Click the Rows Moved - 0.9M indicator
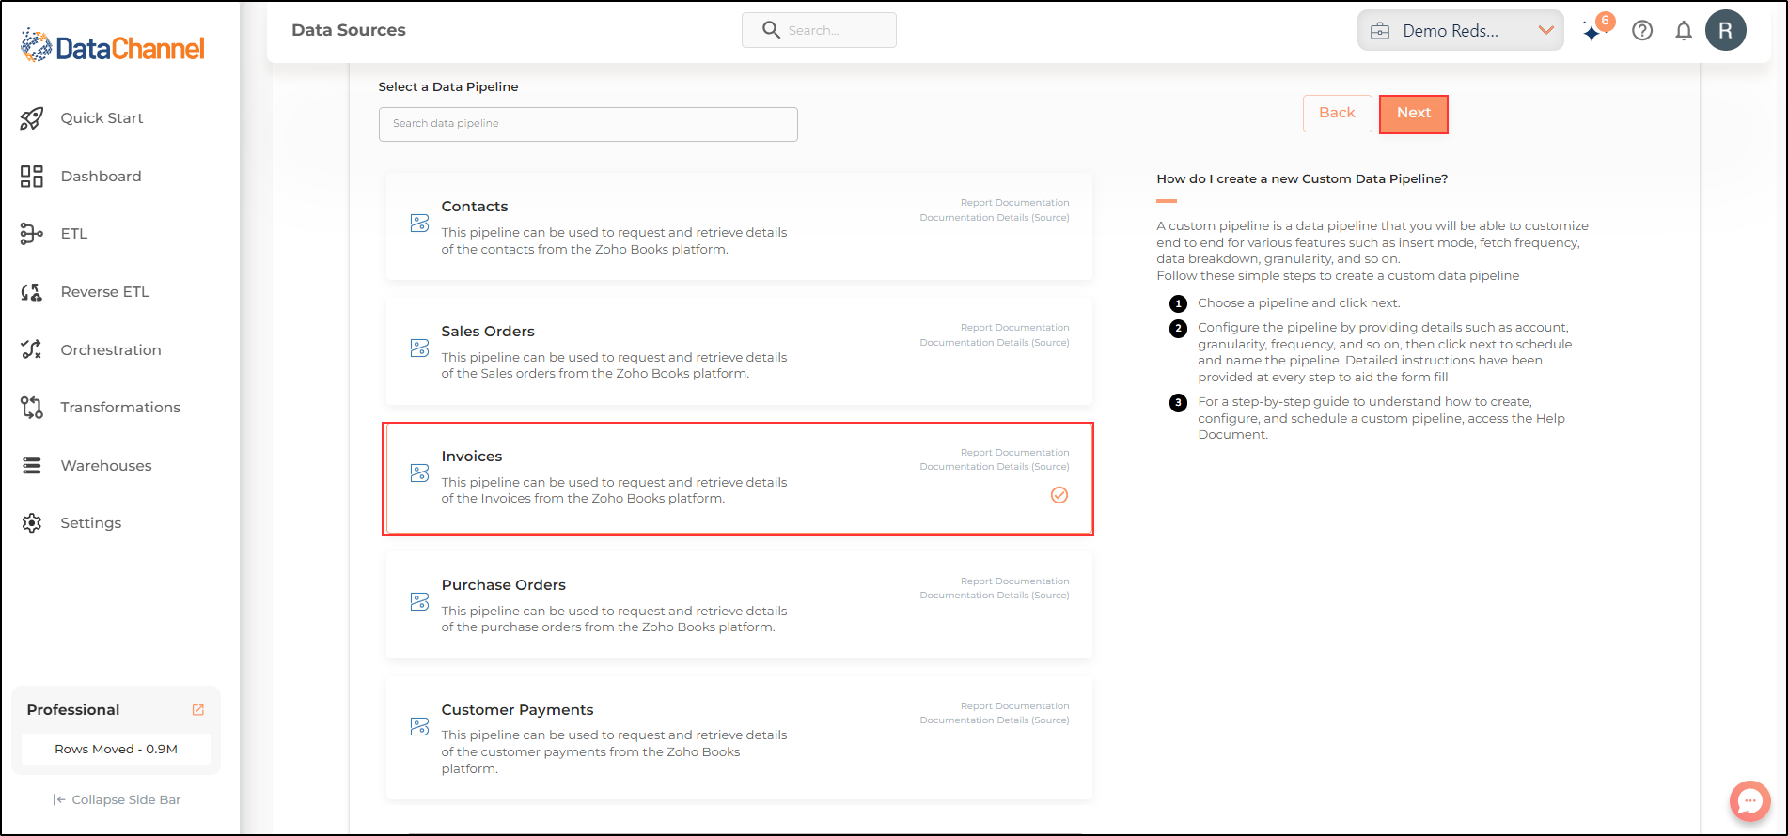 (116, 750)
